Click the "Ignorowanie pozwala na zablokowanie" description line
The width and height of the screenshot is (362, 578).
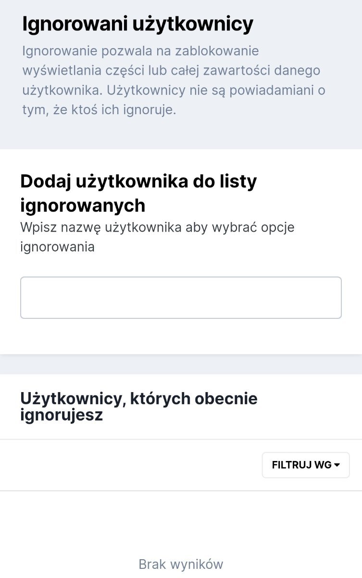click(x=140, y=51)
